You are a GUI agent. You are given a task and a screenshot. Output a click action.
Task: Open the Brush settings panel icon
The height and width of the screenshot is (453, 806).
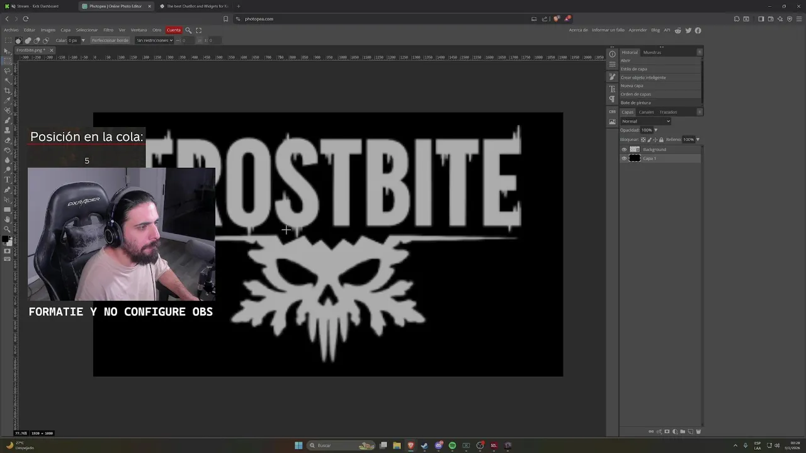pyautogui.click(x=612, y=77)
